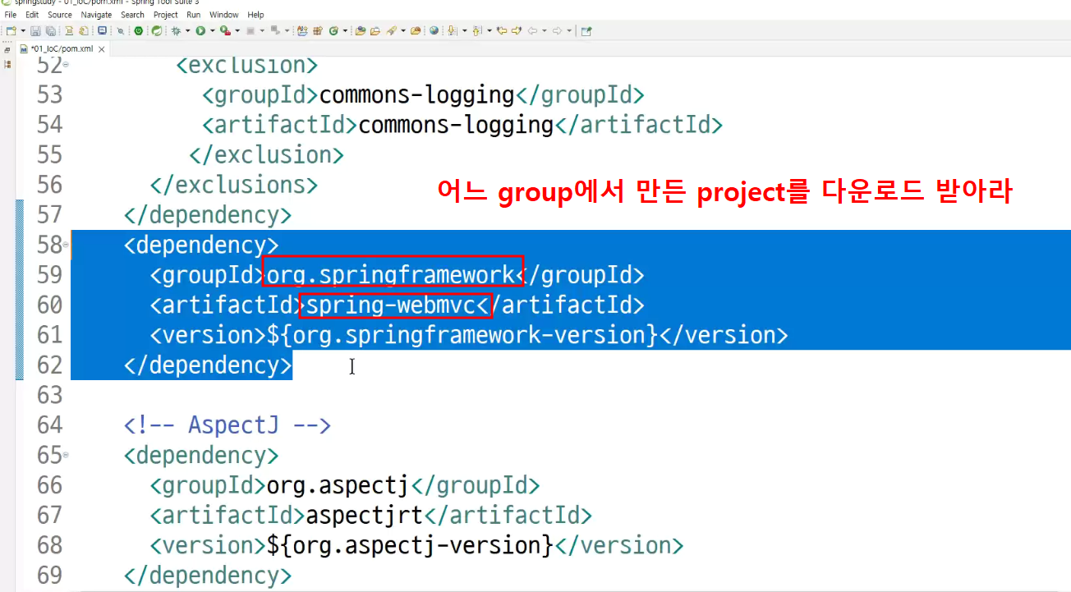
Task: Click 'commons-logging' inside the artifactId tag
Action: [457, 125]
